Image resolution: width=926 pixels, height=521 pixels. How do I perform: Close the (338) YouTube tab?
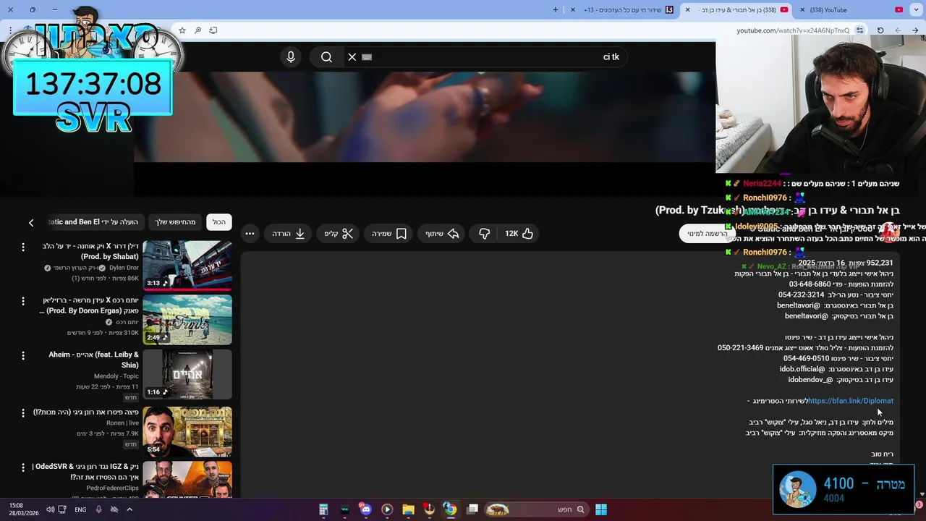pos(802,10)
